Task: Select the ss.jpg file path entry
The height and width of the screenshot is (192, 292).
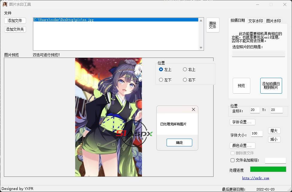Action: (x=116, y=20)
